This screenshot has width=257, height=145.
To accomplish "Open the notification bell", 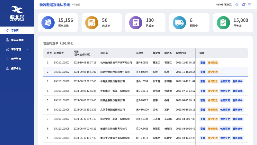I will 244,5.
